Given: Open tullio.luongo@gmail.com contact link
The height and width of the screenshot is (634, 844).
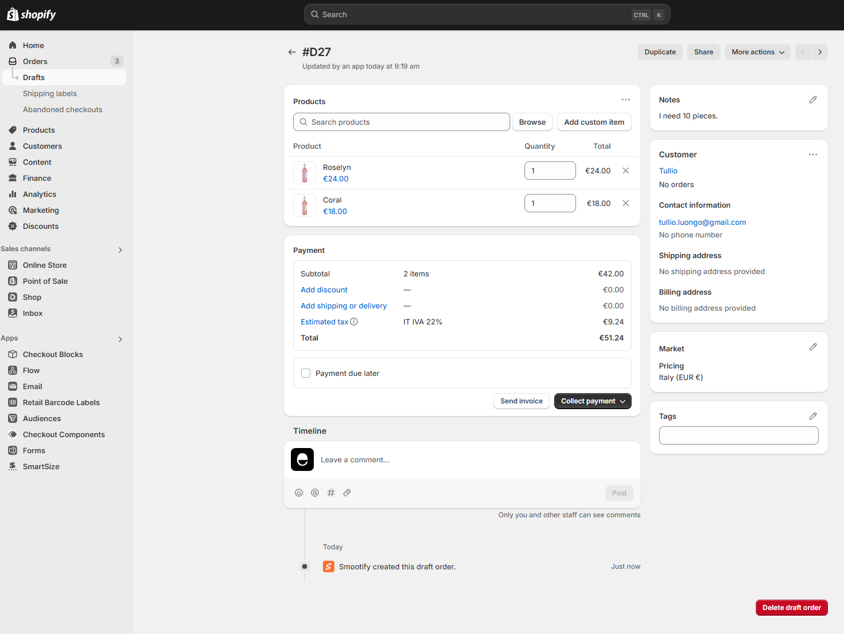Looking at the screenshot, I should pos(702,222).
